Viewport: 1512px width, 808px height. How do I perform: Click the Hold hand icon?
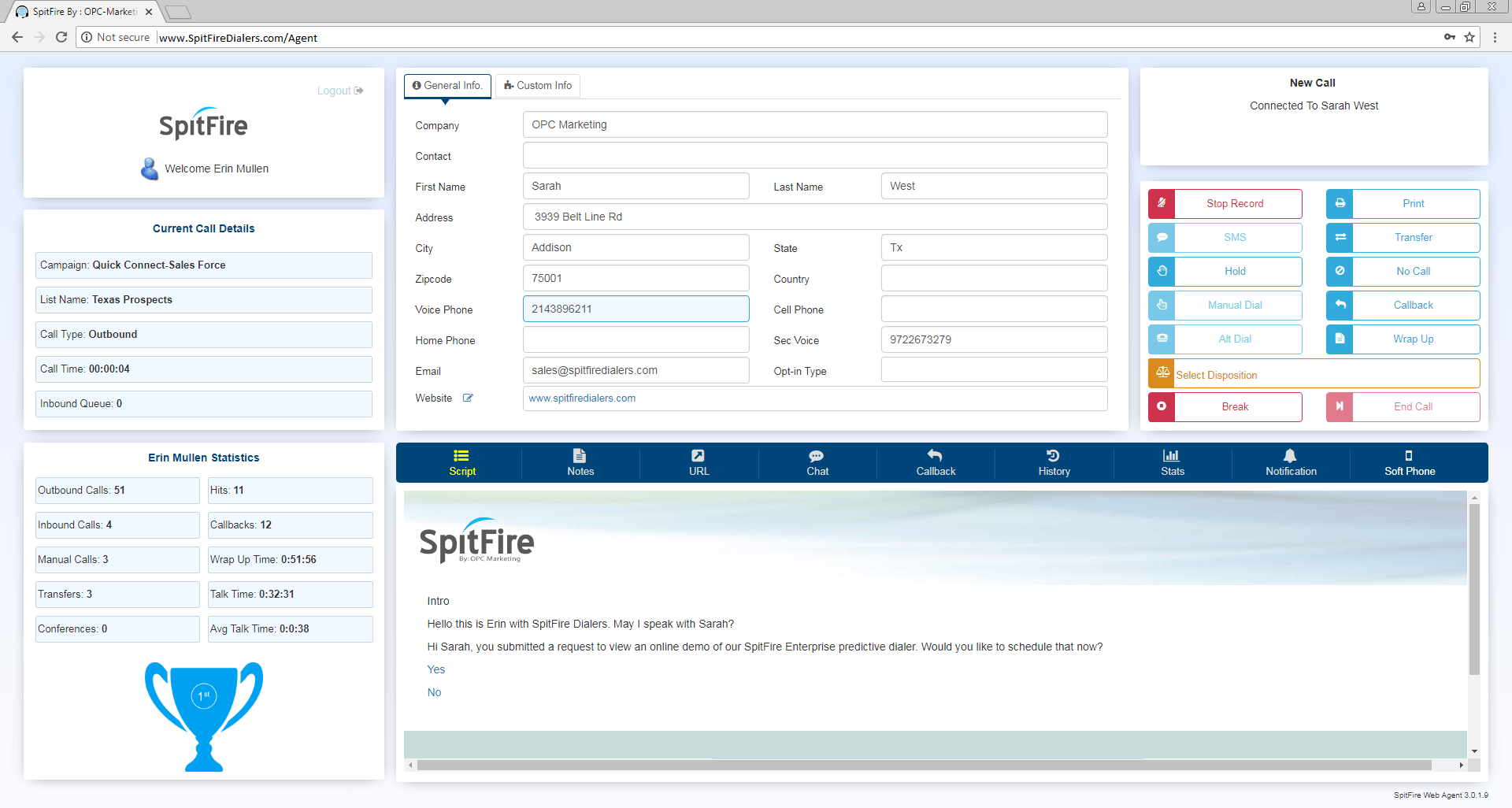tap(1162, 271)
